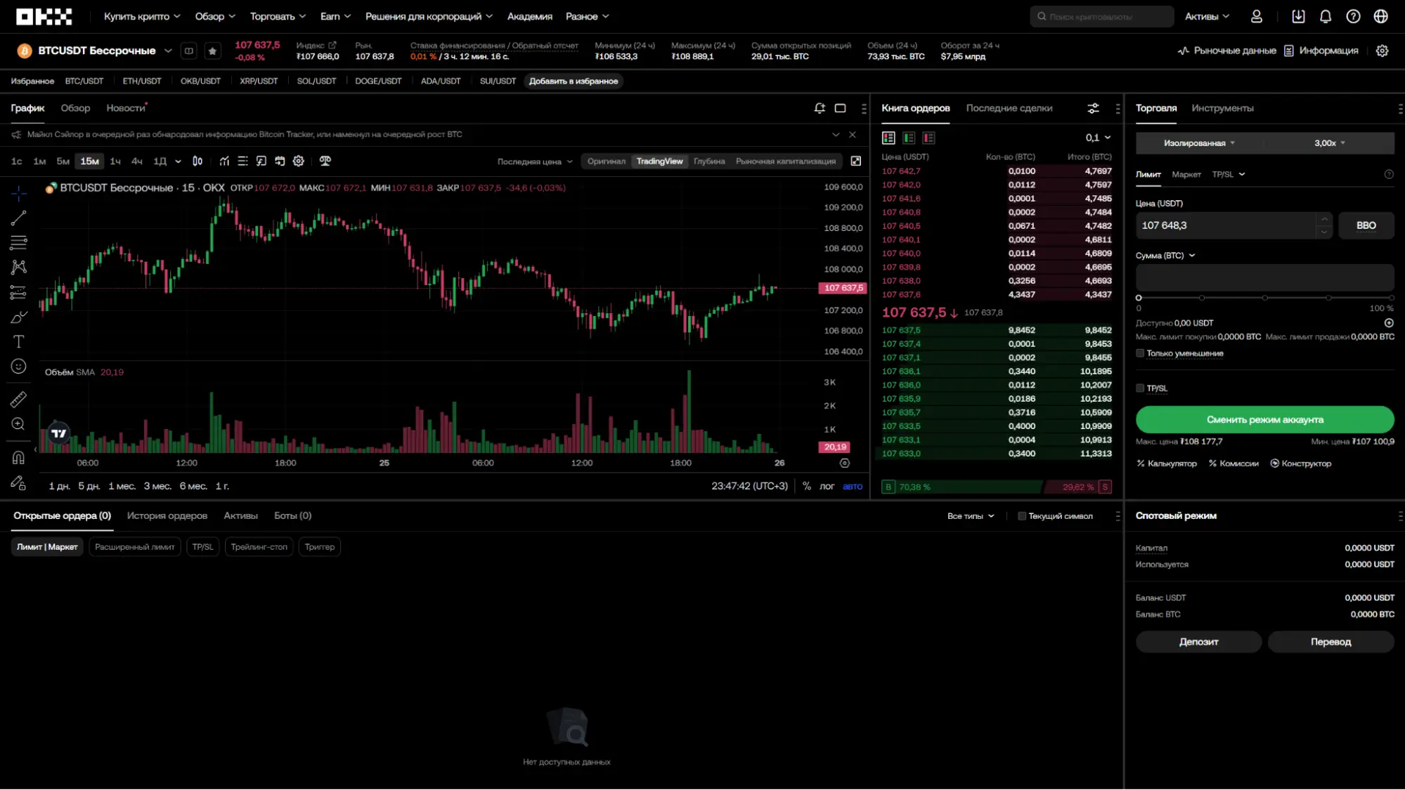The width and height of the screenshot is (1405, 790).
Task: Select the trend line drawing tool
Action: (x=18, y=218)
